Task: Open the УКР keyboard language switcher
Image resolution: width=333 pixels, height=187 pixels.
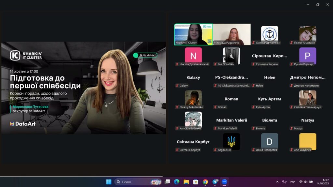Action: tap(292, 182)
